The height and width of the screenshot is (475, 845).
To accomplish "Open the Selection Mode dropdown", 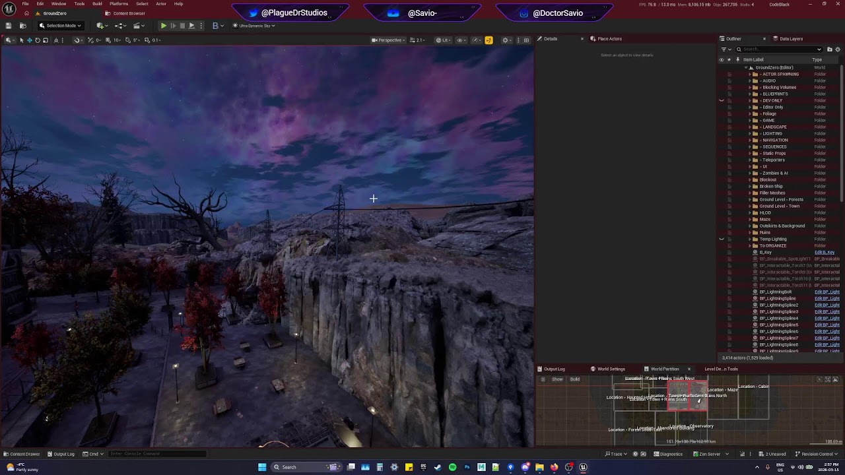I will (x=60, y=26).
